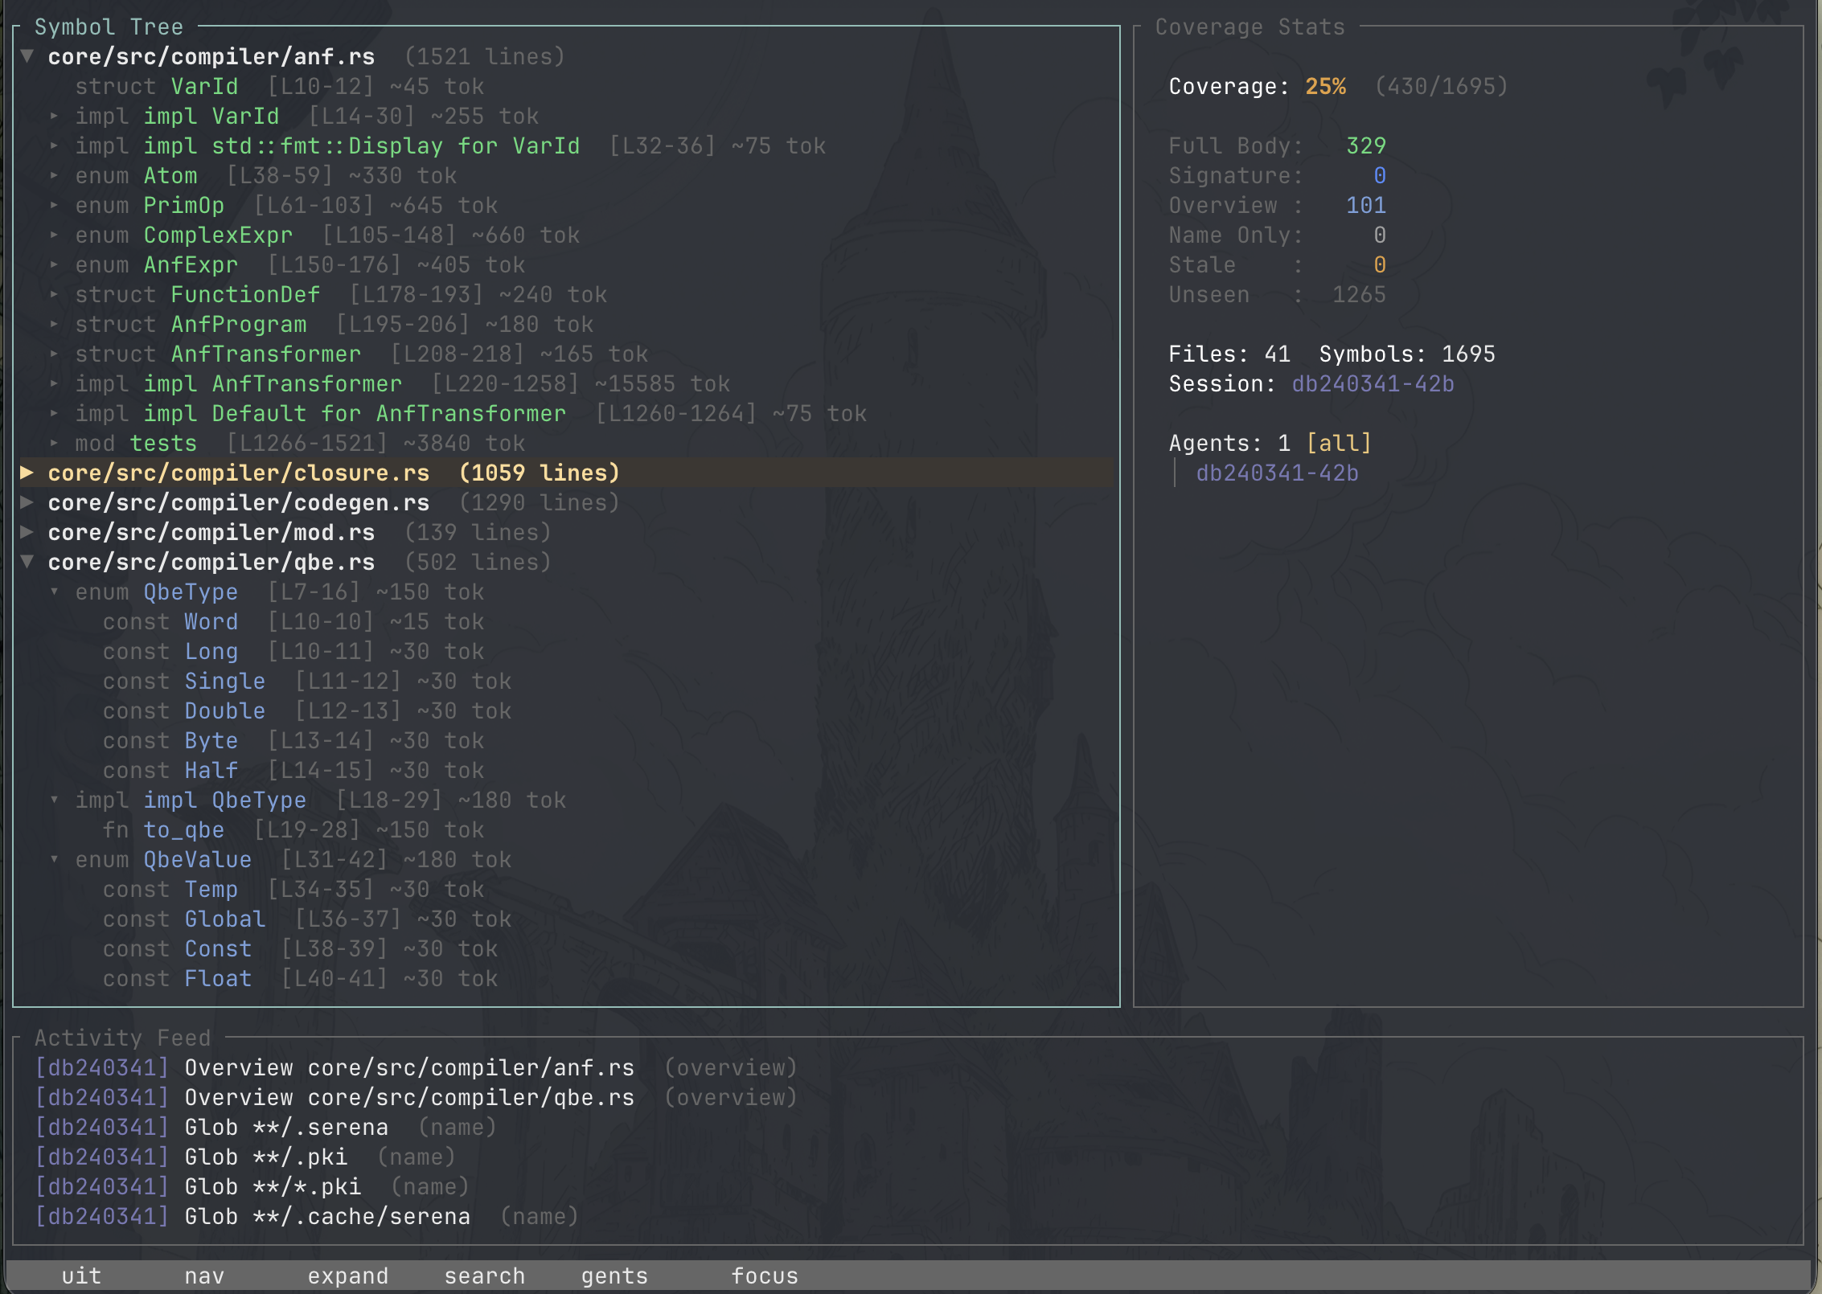The height and width of the screenshot is (1294, 1822).
Task: Select const Word under enum QbeType
Action: [x=211, y=621]
